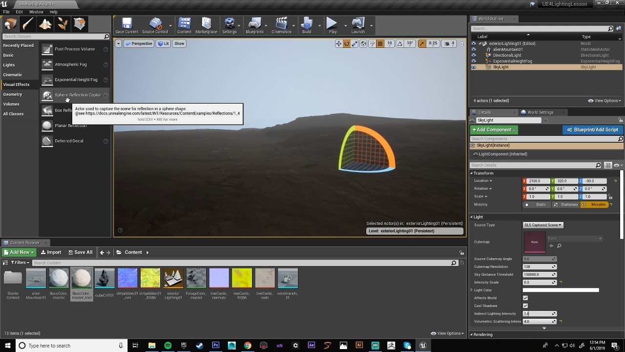Open Source Control toolbar icon

pos(155,26)
